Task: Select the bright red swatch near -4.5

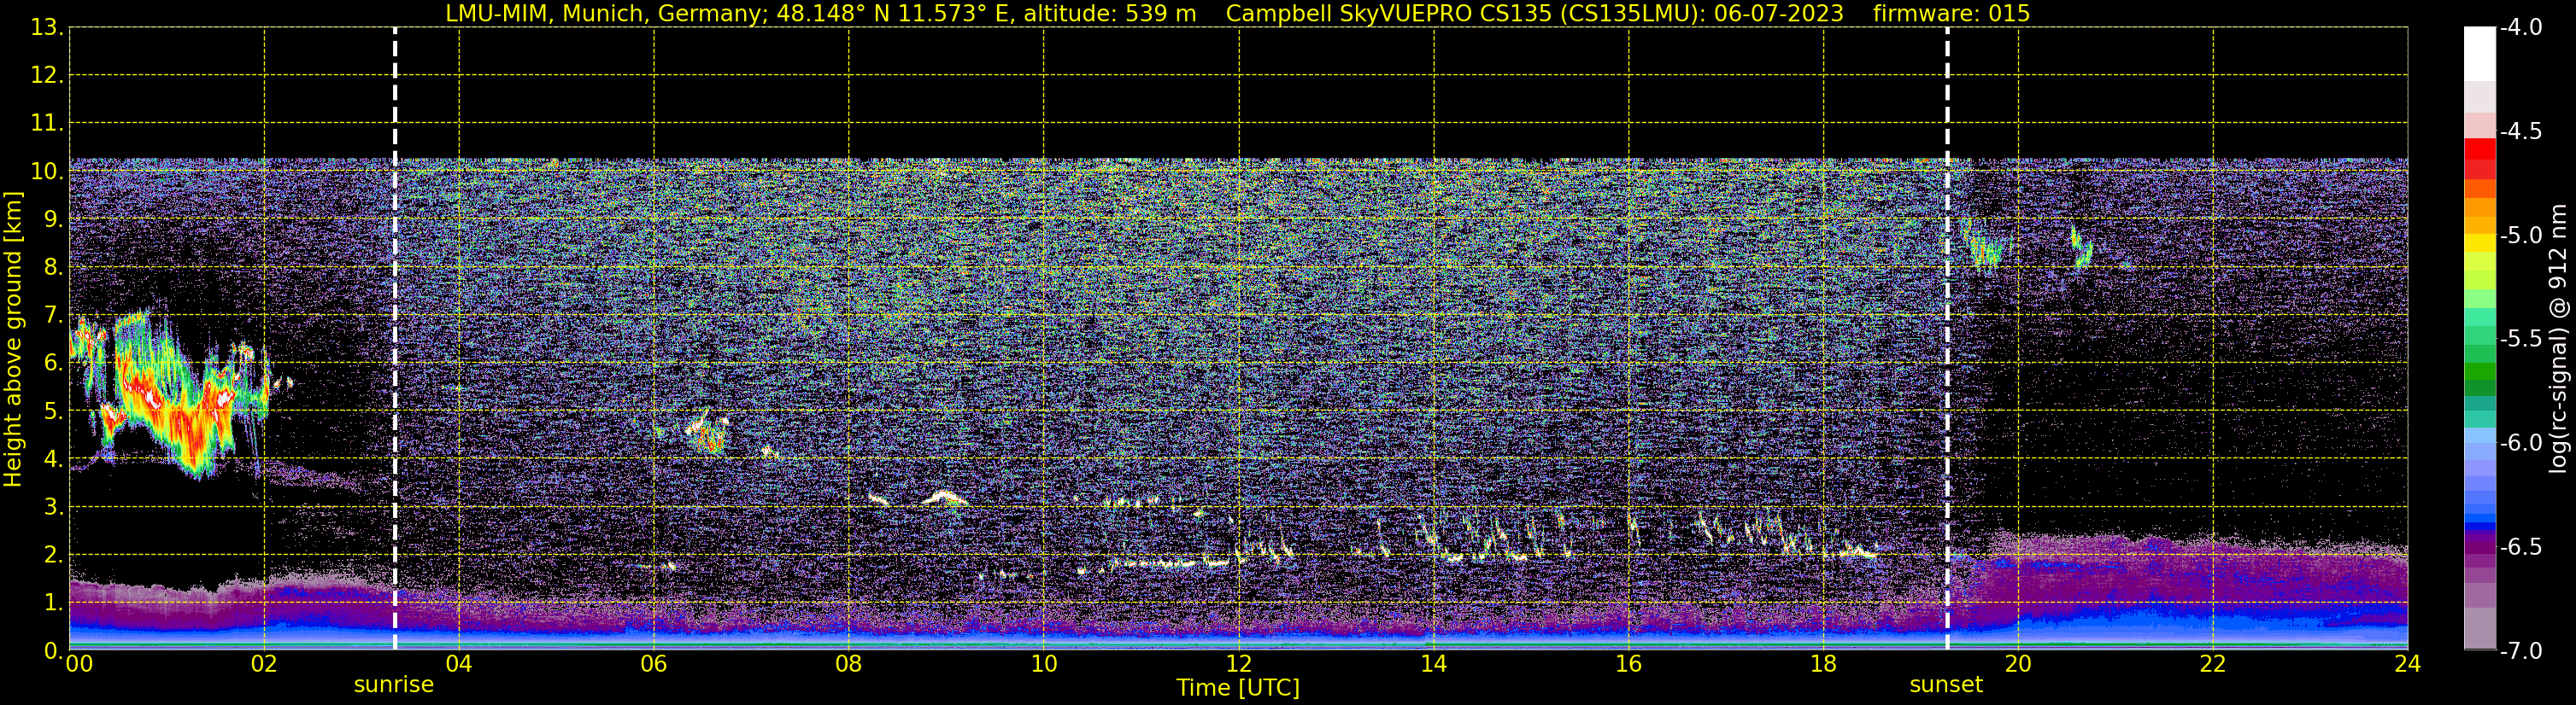Action: click(x=2480, y=149)
